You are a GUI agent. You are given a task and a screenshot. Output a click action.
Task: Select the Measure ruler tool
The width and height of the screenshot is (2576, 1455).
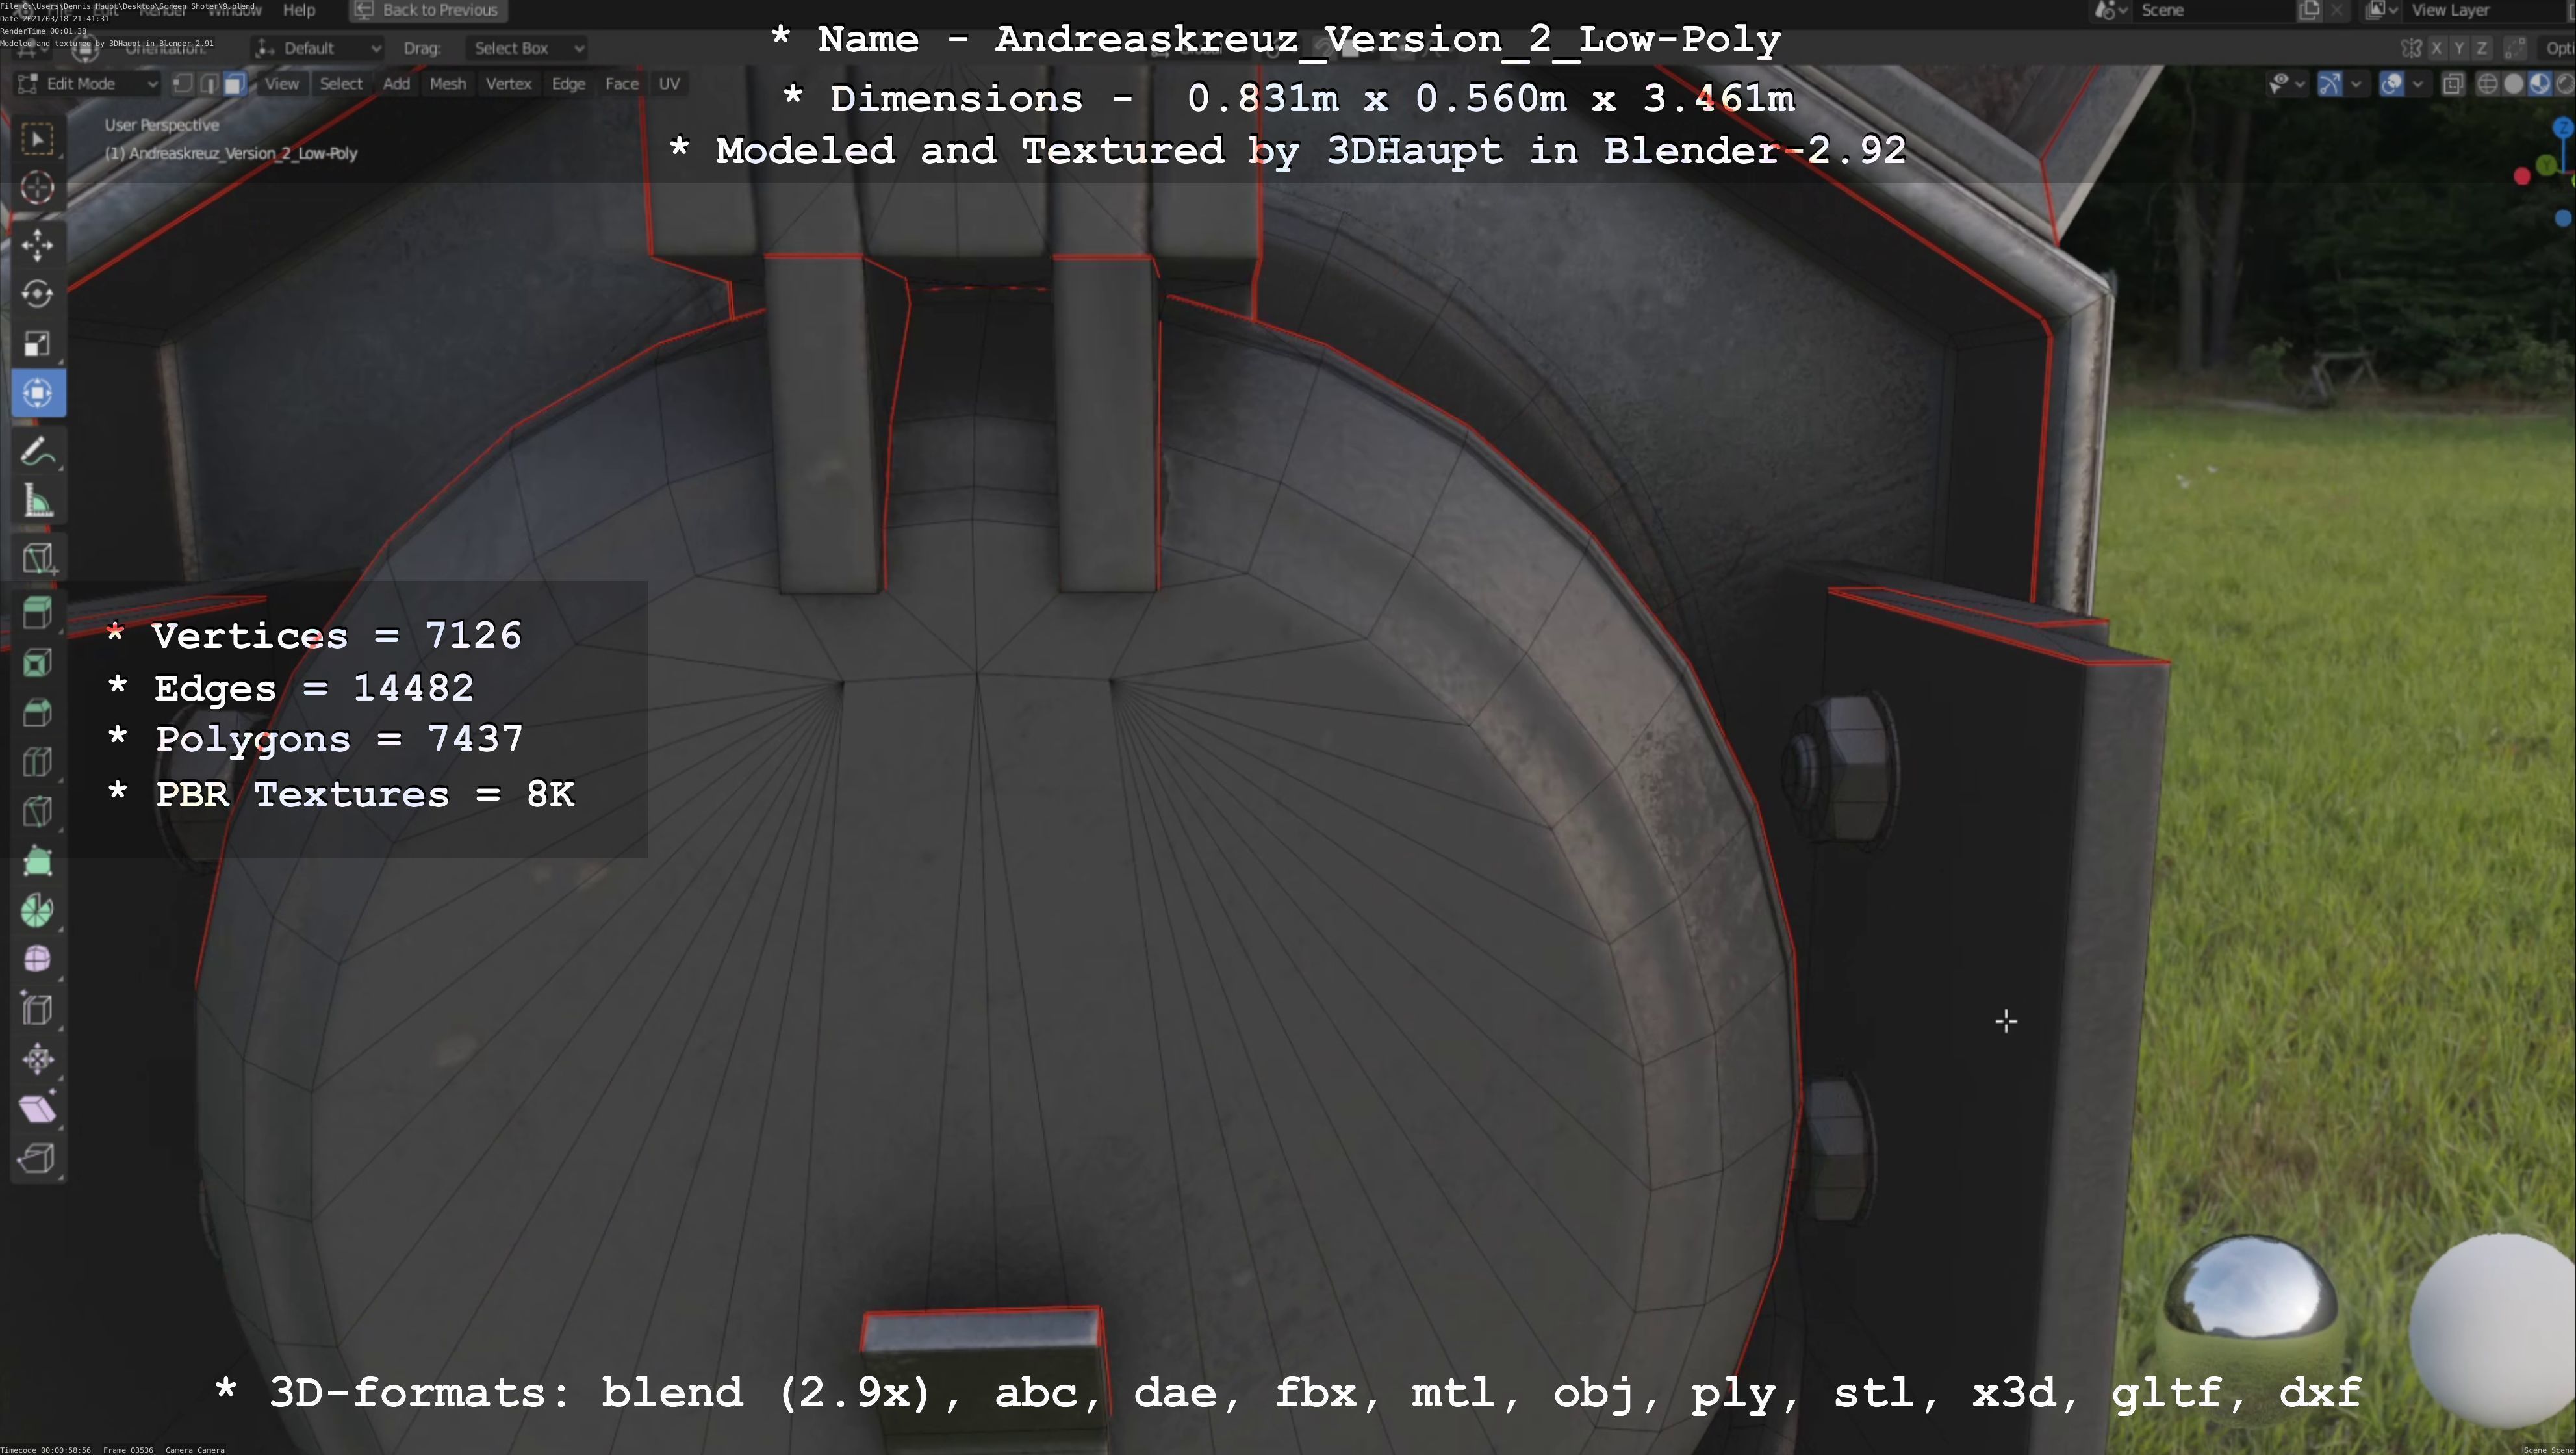[37, 501]
